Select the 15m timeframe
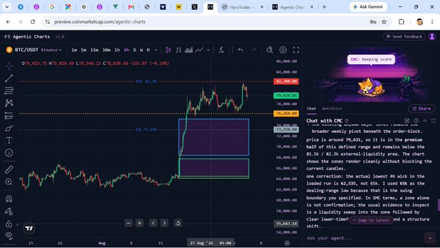This screenshot has width=440, height=248. click(94, 50)
